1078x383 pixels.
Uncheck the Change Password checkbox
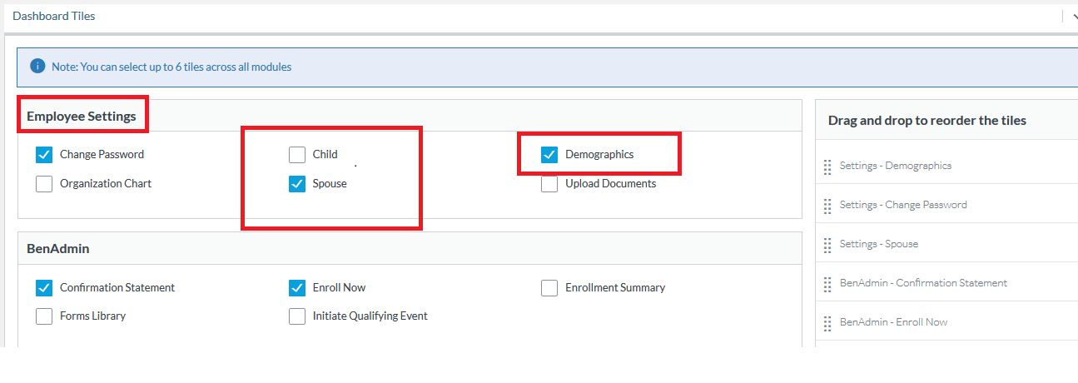pyautogui.click(x=44, y=155)
